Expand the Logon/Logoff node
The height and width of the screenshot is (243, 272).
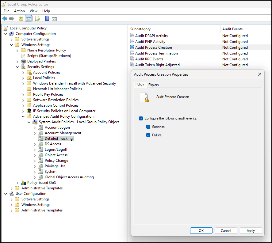point(35,150)
